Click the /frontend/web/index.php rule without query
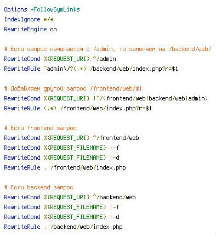This screenshot has width=216, height=236. pos(88,167)
